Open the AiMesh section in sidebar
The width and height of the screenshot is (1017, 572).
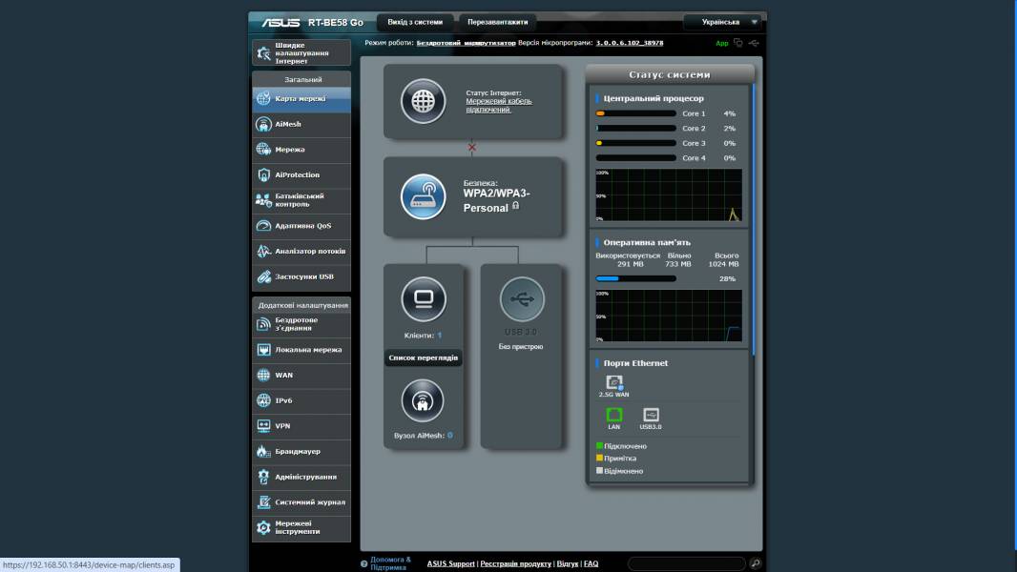coord(301,123)
